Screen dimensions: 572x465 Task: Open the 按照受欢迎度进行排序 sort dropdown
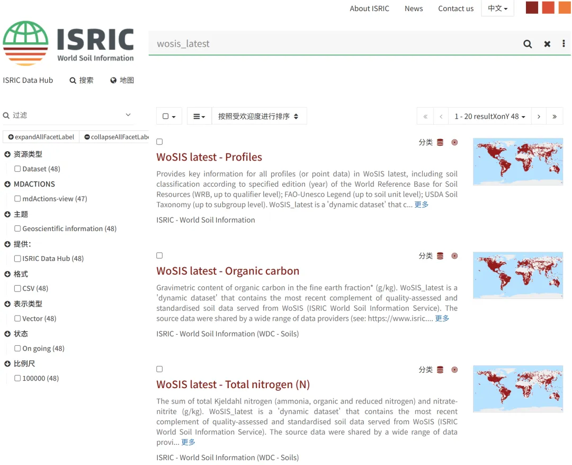(258, 116)
